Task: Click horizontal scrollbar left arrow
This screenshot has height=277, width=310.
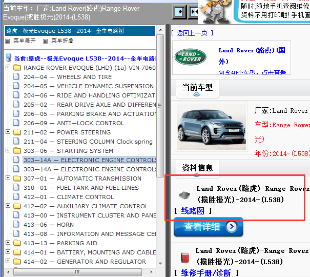Action: pos(8,272)
